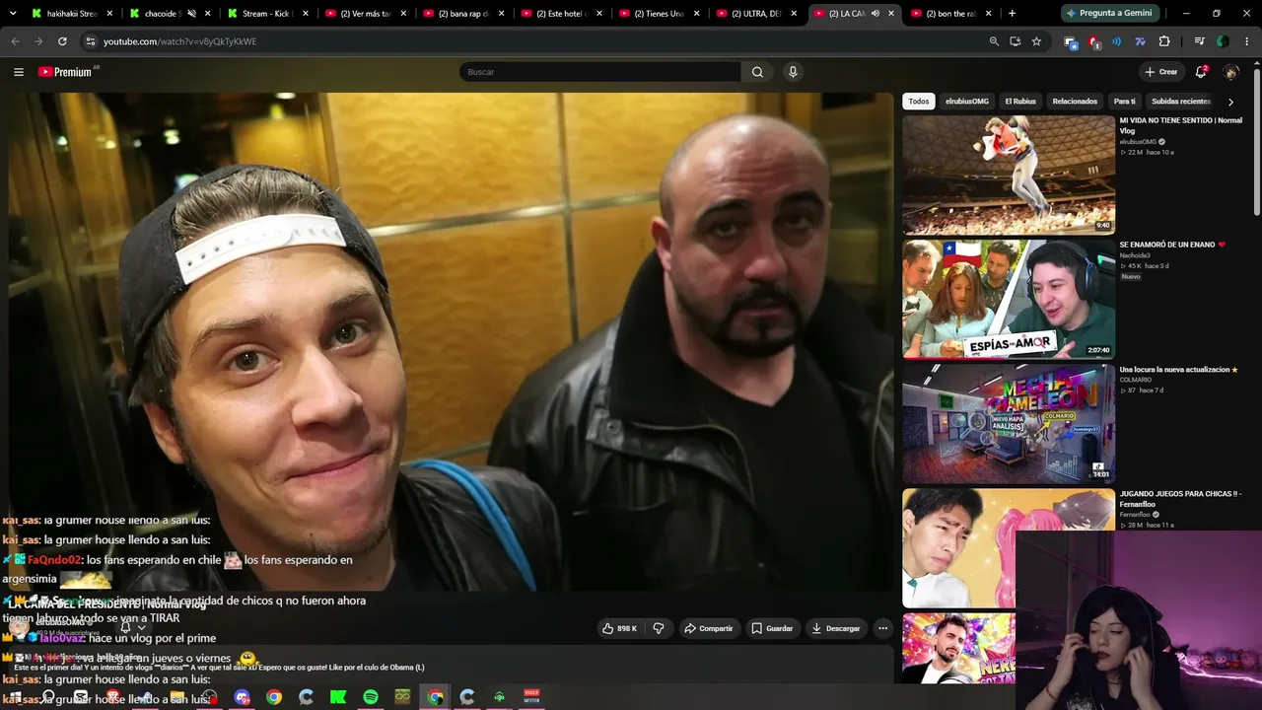This screenshot has width=1262, height=710.
Task: Dislike the video with thumbs-down
Action: coord(659,628)
